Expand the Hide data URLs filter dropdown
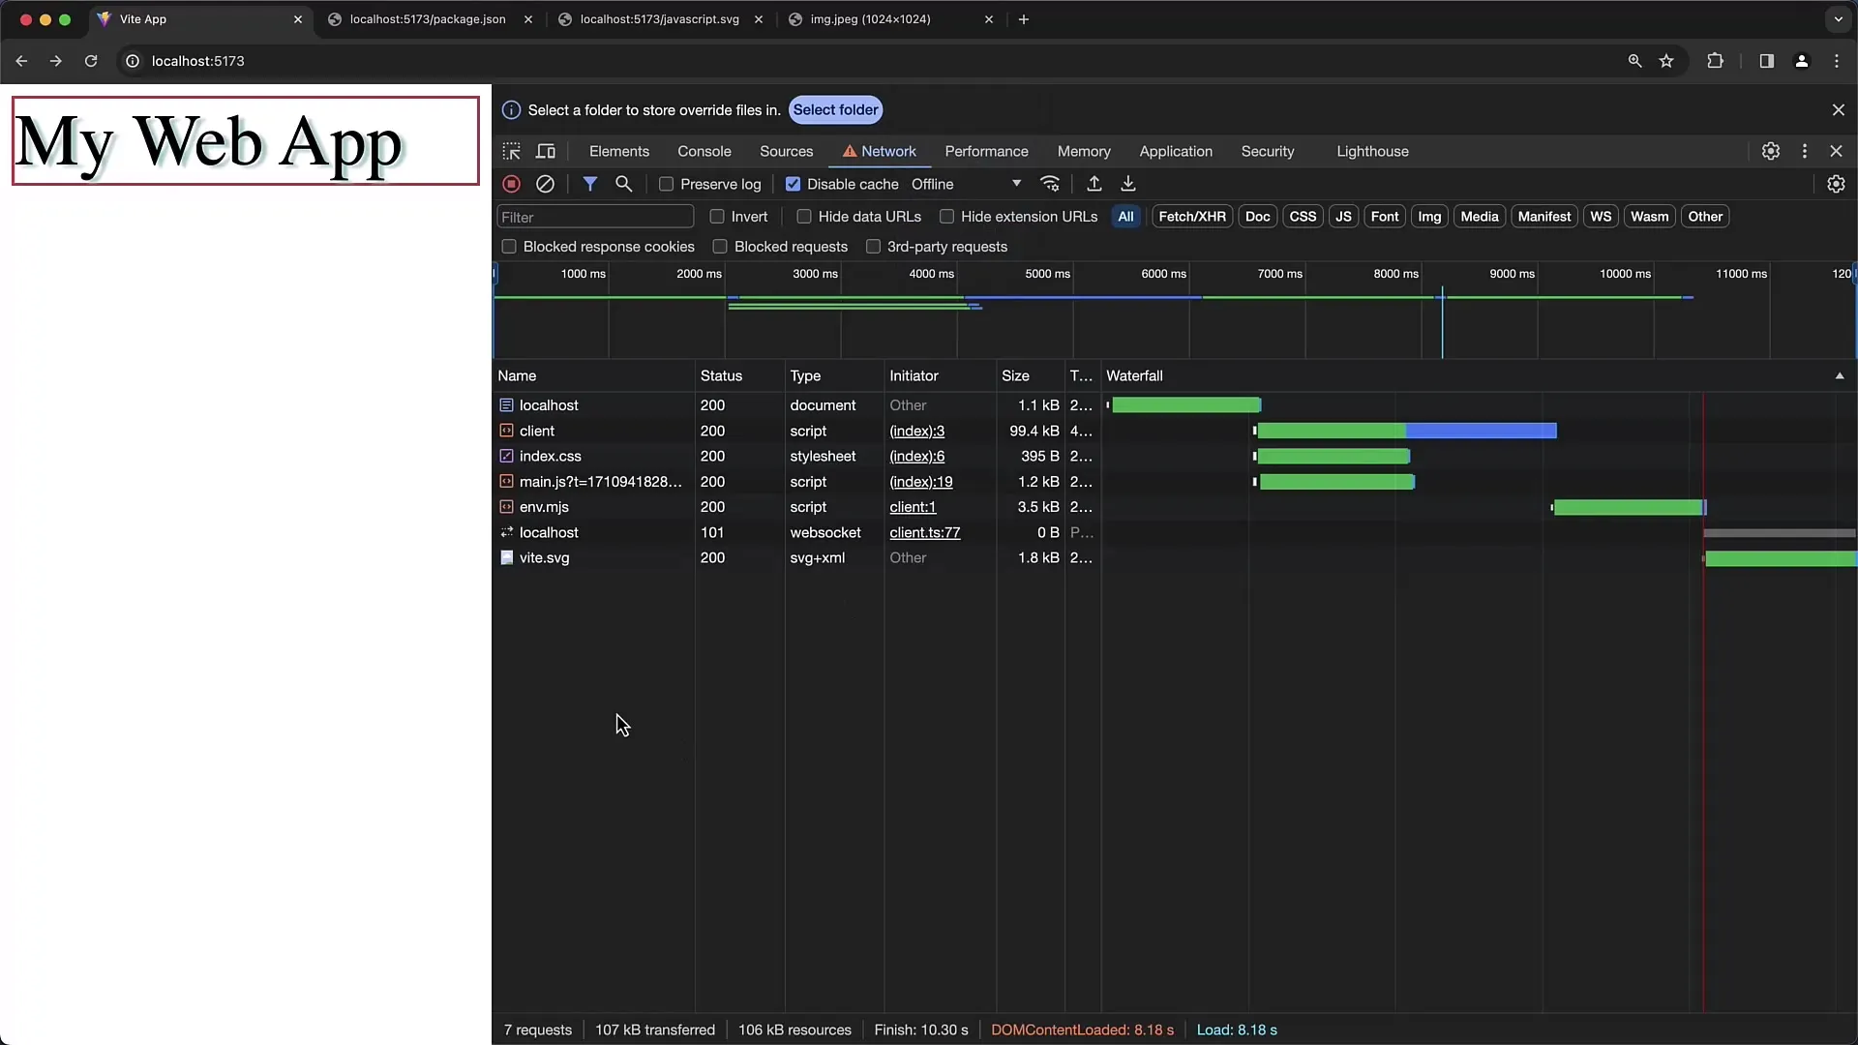Viewport: 1858px width, 1045px height. [802, 216]
